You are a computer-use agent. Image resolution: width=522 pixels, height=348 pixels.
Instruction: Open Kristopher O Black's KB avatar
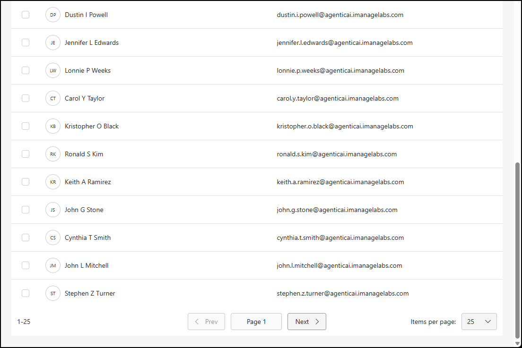point(53,126)
